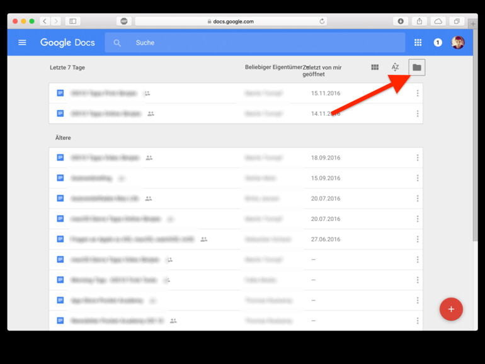The width and height of the screenshot is (485, 364).
Task: Click the Letzte 7 Tage heading
Action: [67, 67]
